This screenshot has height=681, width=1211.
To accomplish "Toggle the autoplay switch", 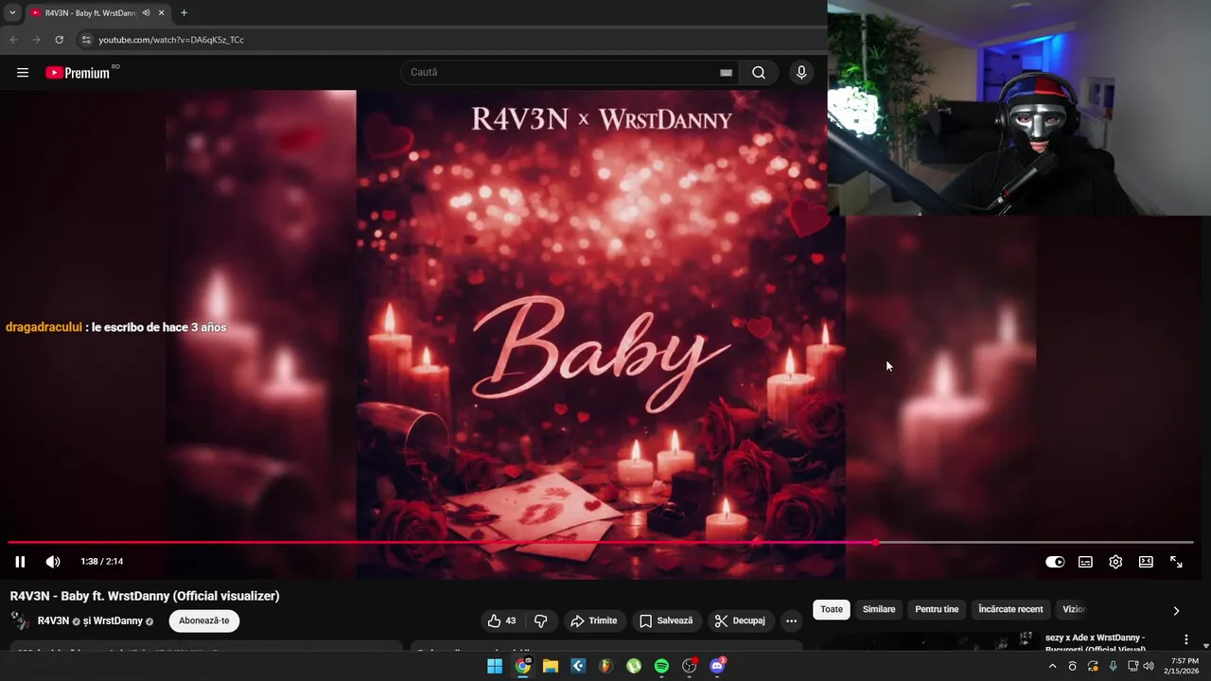I will (1055, 562).
